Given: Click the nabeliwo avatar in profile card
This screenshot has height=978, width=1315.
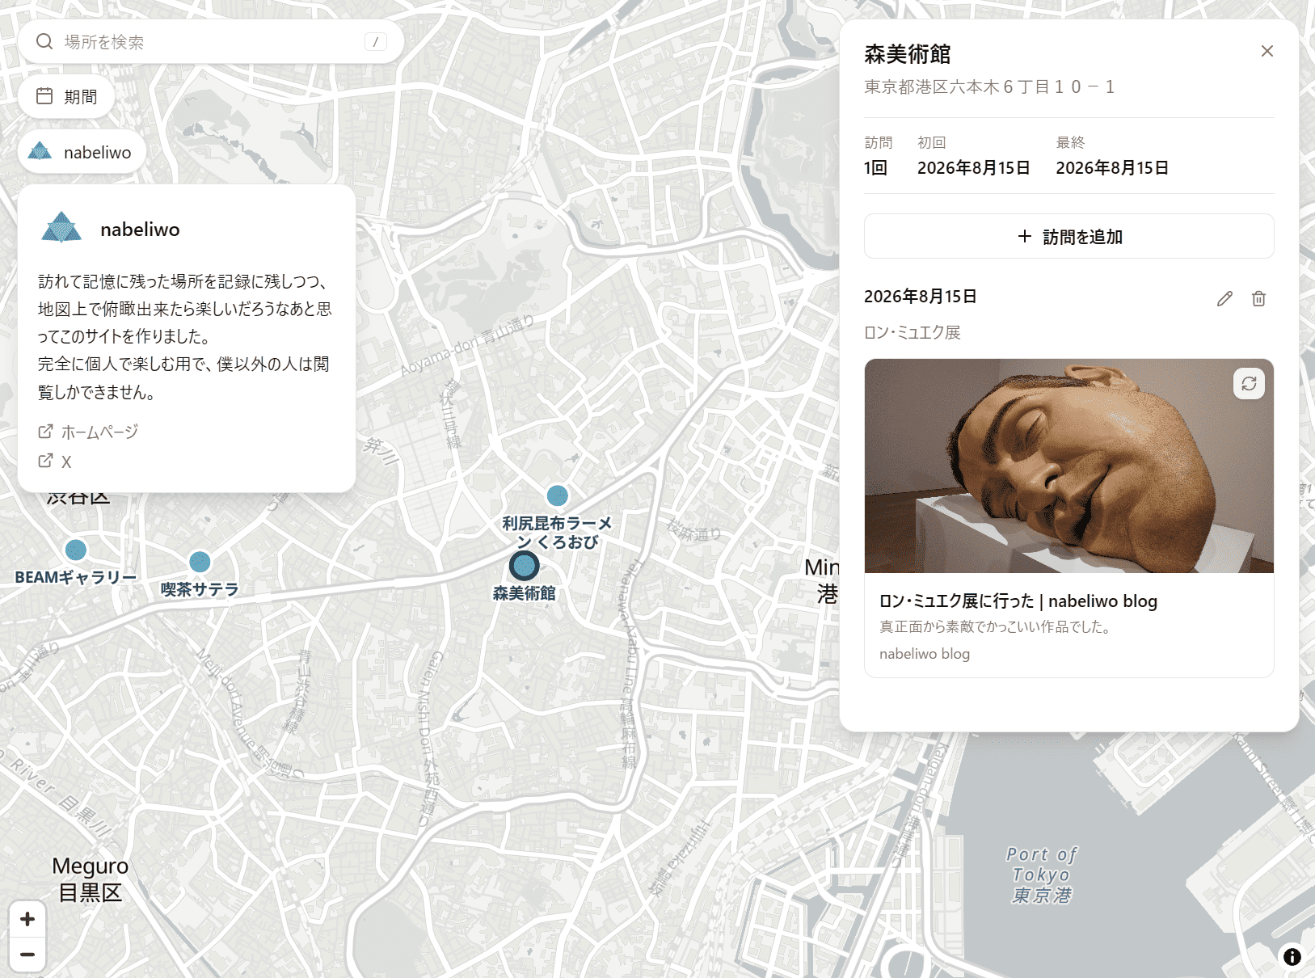Looking at the screenshot, I should click(61, 229).
